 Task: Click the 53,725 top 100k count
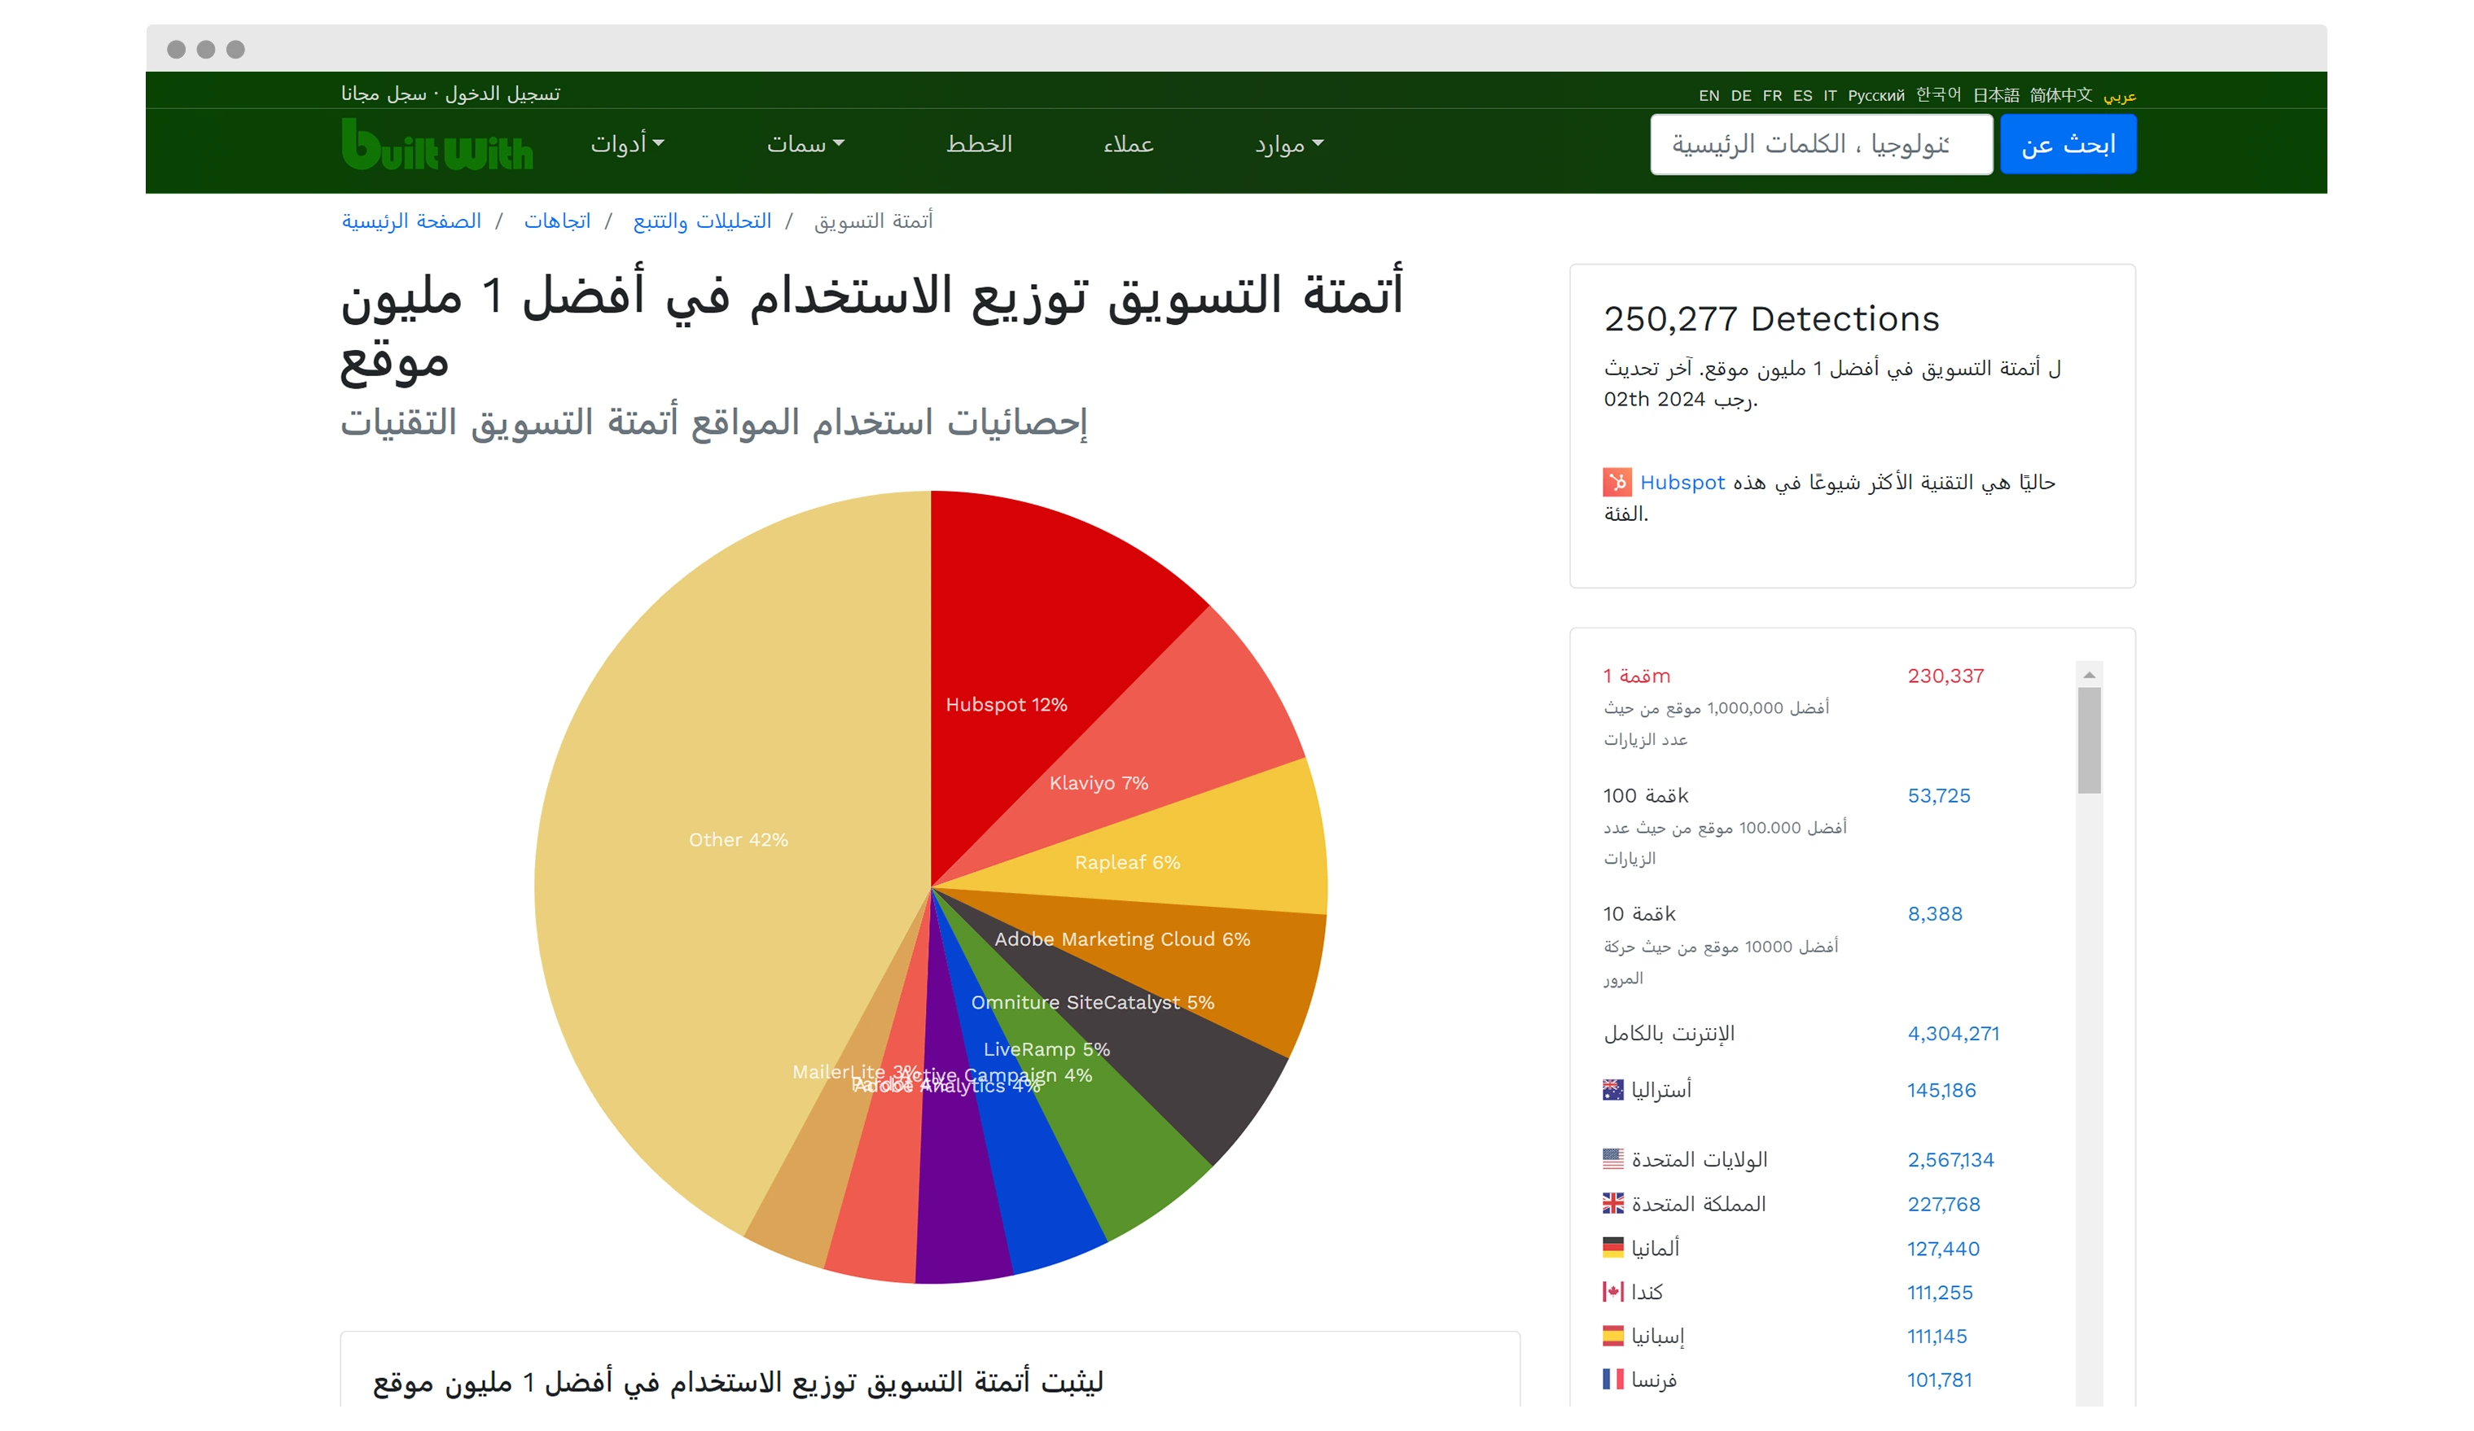pos(1938,795)
